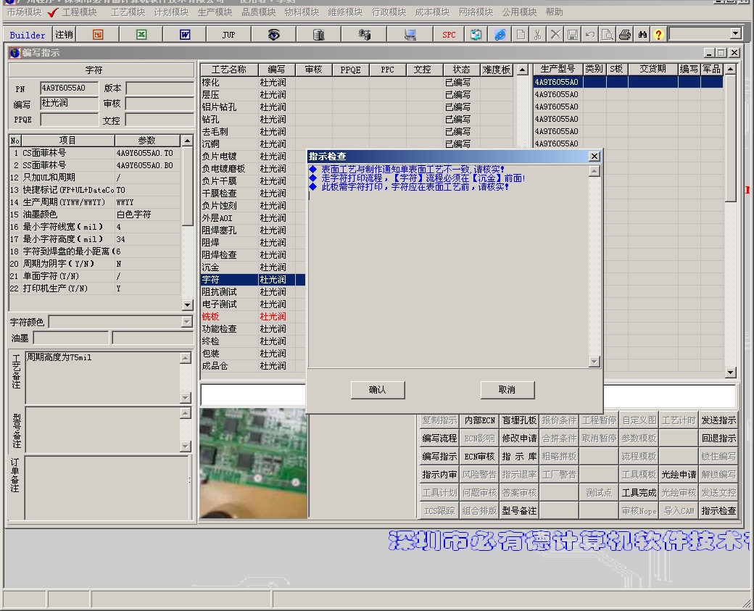Click the PN input field
The height and width of the screenshot is (611, 754).
click(x=68, y=88)
